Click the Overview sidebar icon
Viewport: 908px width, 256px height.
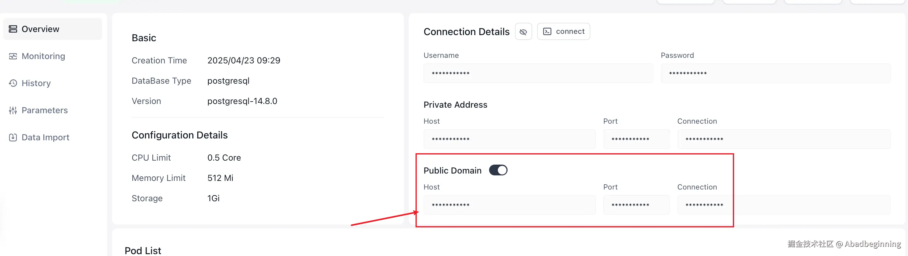tap(13, 29)
